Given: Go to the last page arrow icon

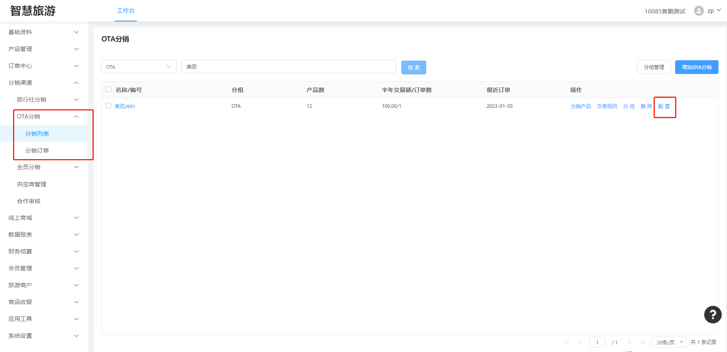Looking at the screenshot, I should [642, 342].
